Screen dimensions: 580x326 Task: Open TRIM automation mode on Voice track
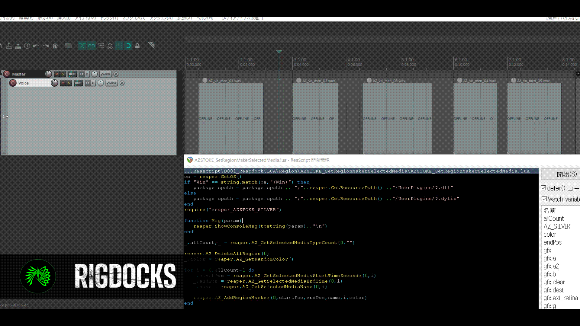[111, 83]
